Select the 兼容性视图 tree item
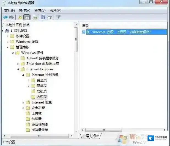170x146 pixels. tap(40, 124)
